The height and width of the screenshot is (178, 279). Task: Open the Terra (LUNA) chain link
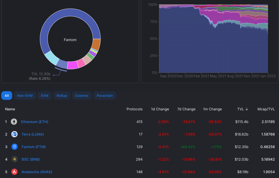tap(33, 134)
